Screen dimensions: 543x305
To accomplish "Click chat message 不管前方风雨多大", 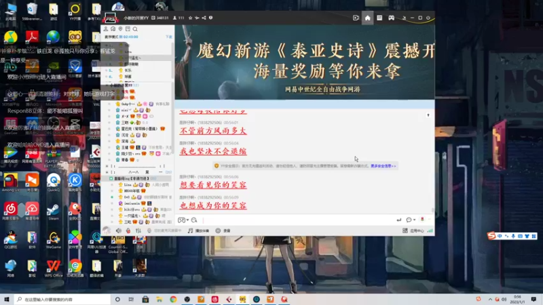I will tap(213, 131).
